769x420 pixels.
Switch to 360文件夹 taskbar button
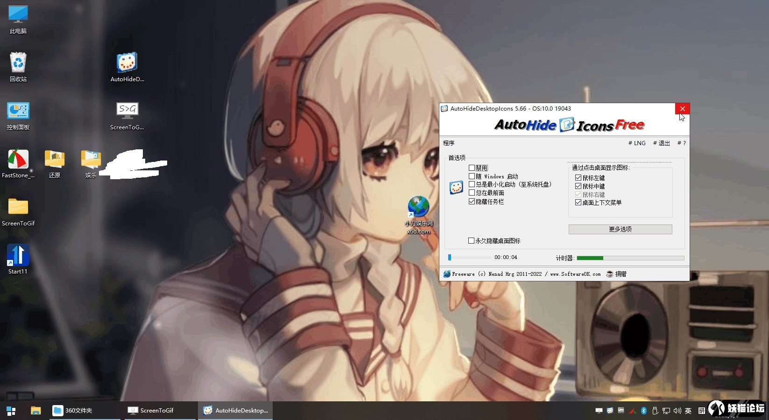click(x=85, y=411)
